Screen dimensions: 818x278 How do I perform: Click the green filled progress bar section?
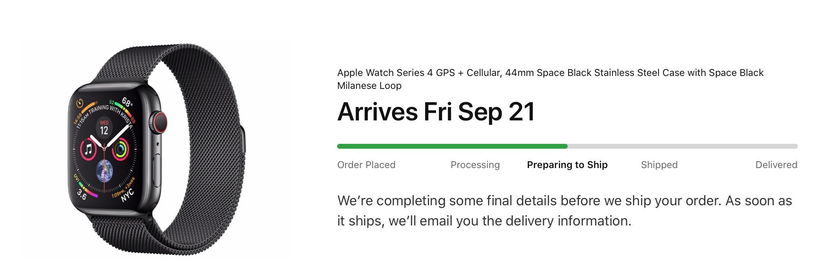tap(452, 146)
